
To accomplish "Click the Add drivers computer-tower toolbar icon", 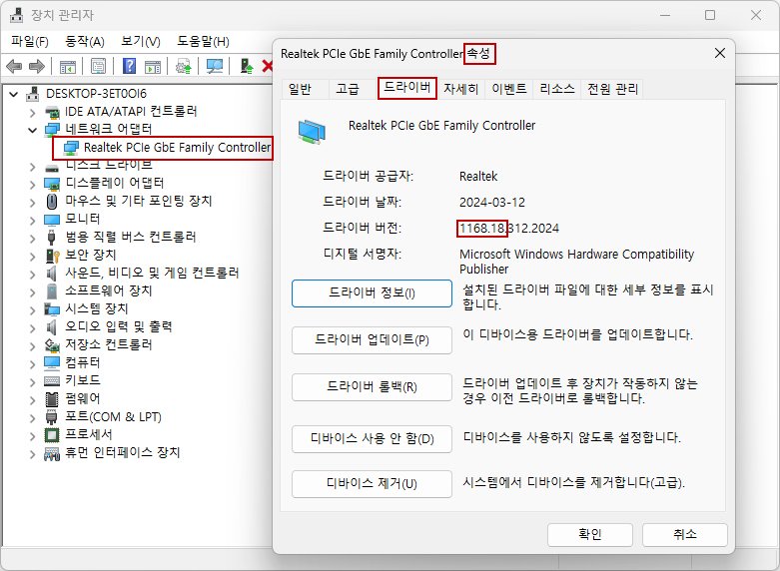I will point(247,66).
